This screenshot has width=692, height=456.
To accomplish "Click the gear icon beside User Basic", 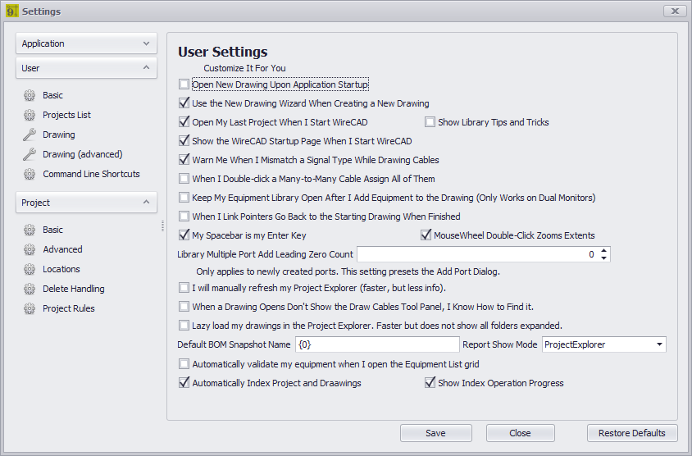I will [x=30, y=95].
